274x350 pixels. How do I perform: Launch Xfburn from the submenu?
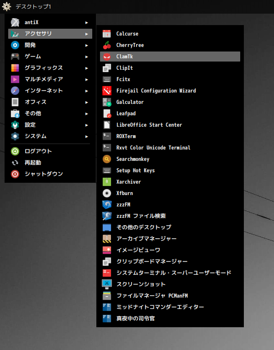pos(170,193)
